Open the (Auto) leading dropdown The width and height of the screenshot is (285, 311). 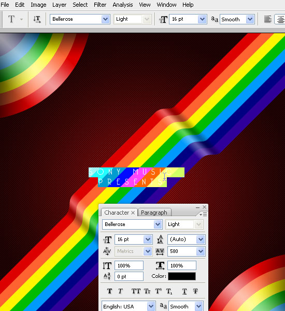(201, 239)
